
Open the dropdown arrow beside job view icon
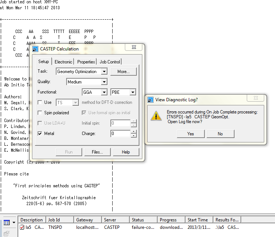click(x=14, y=223)
